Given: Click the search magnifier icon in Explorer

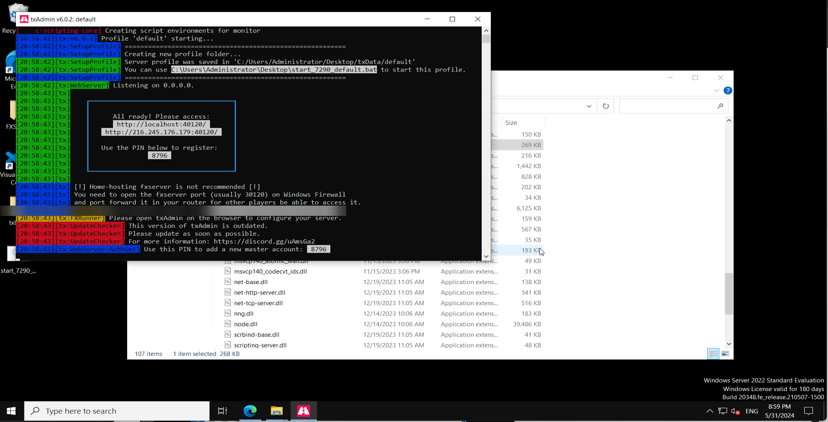Looking at the screenshot, I should pyautogui.click(x=720, y=106).
